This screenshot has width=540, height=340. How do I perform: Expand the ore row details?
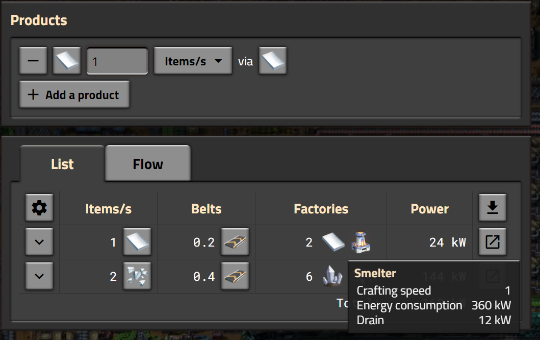(39, 276)
